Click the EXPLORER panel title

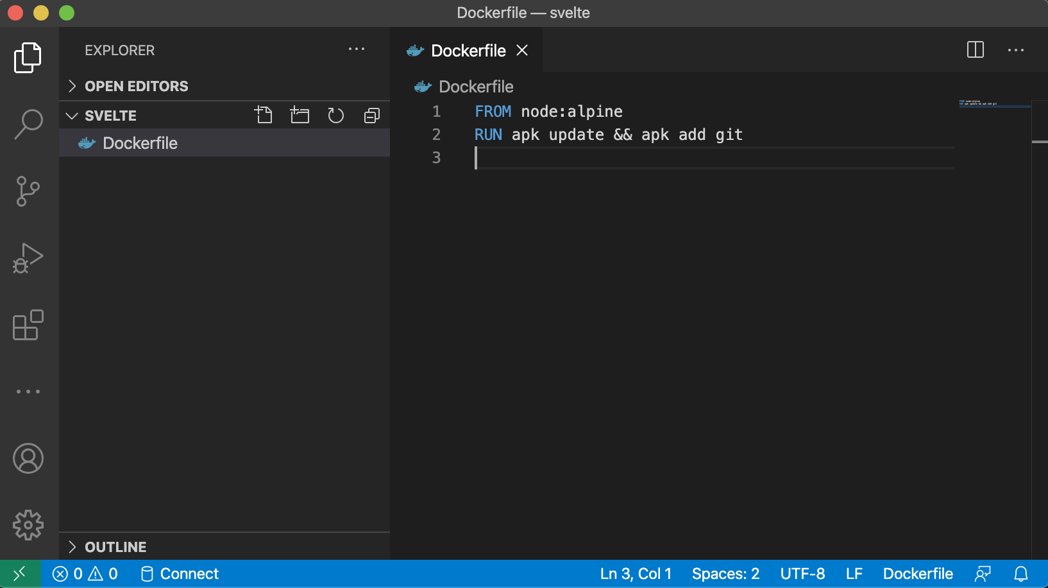tap(120, 50)
